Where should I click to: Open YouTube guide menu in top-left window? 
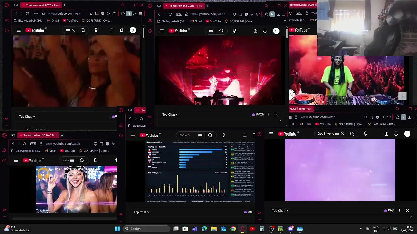[x=19, y=30]
